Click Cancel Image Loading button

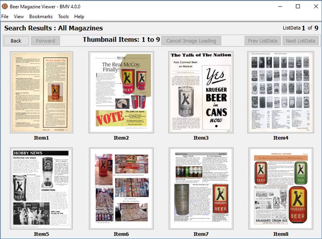(x=191, y=41)
